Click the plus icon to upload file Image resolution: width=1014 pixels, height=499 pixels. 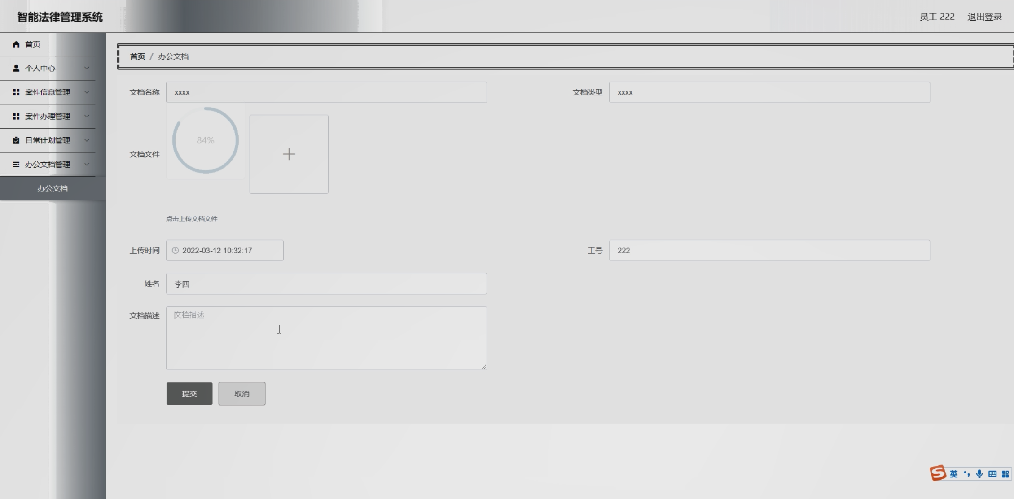pos(289,154)
